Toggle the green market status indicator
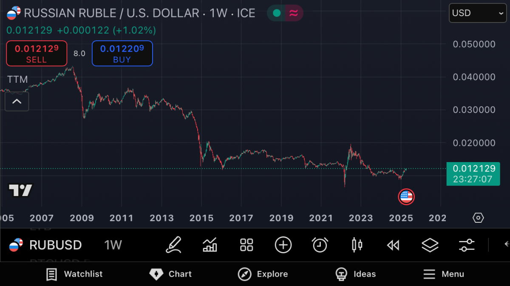This screenshot has height=286, width=510. (277, 13)
